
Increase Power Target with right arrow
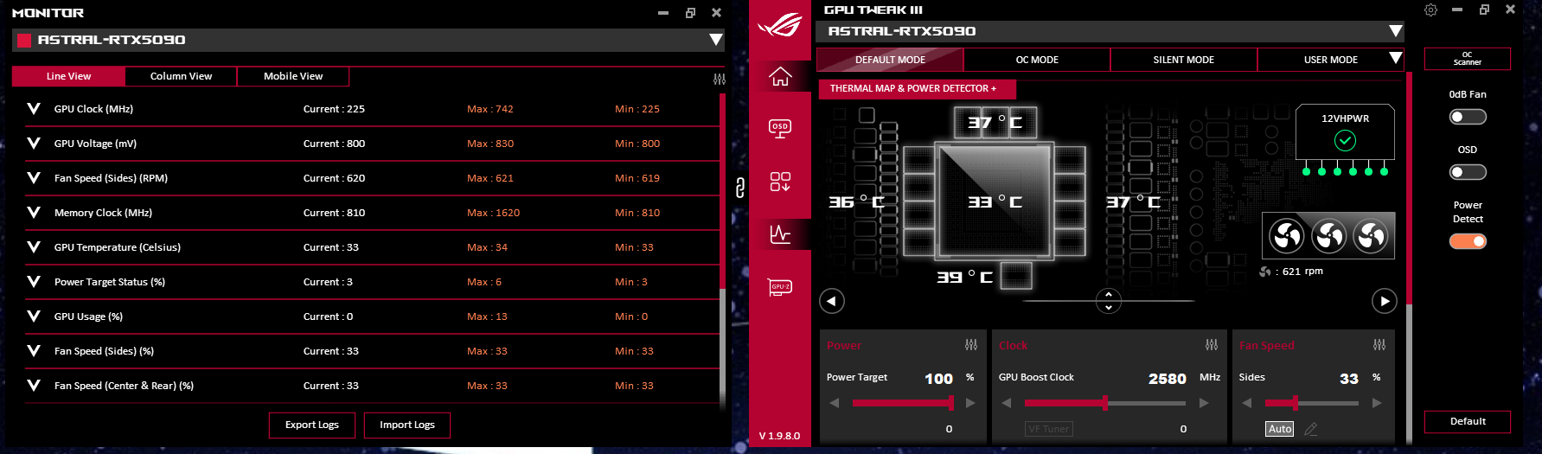[970, 403]
